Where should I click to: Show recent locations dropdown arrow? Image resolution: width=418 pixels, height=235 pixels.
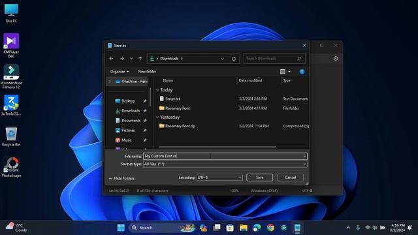[x=131, y=58]
